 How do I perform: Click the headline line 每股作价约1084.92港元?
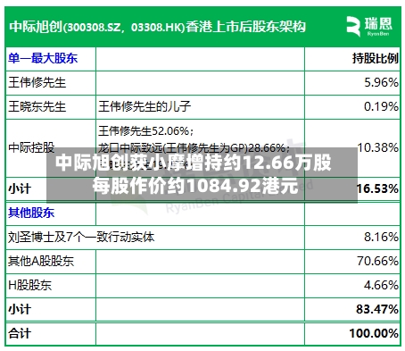(195, 186)
